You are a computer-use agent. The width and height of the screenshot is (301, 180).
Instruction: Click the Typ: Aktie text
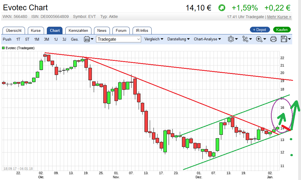tap(109, 16)
